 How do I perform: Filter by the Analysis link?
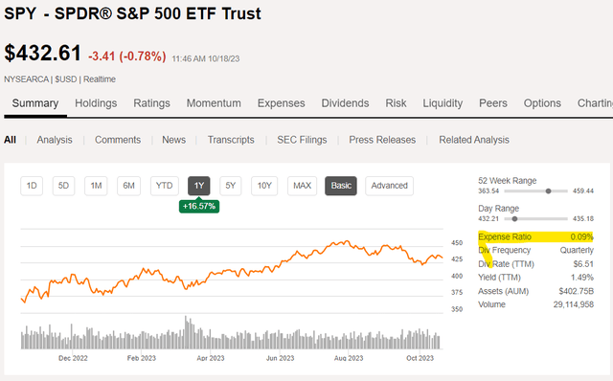click(55, 140)
